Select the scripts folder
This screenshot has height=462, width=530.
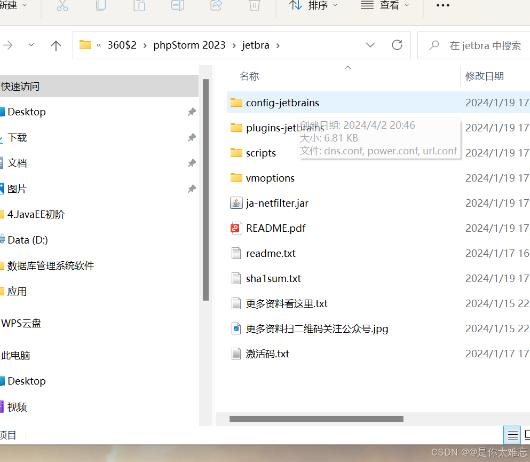(x=260, y=153)
